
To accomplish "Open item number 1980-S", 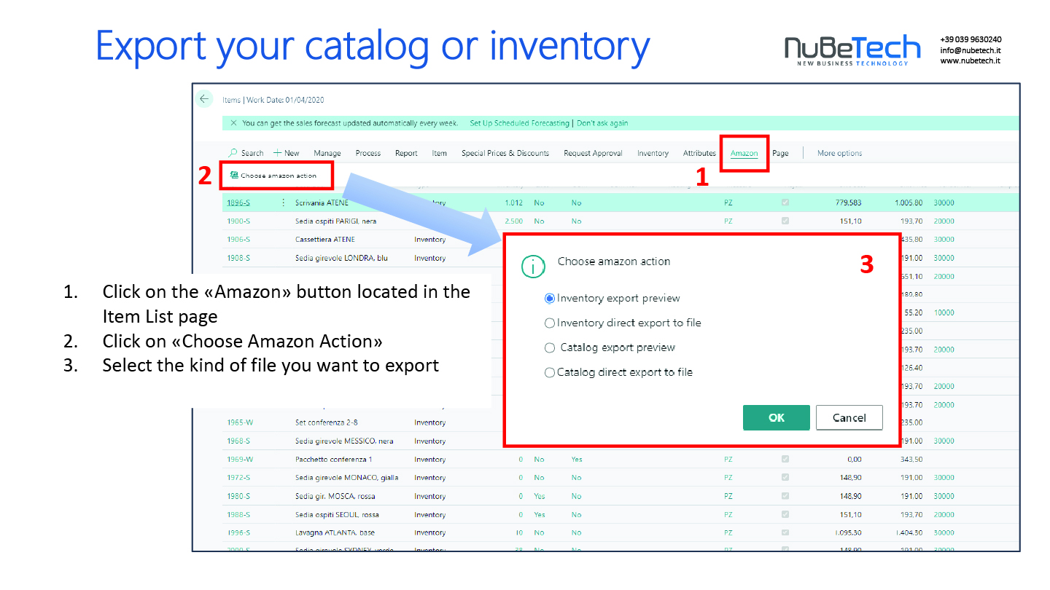I will (238, 496).
